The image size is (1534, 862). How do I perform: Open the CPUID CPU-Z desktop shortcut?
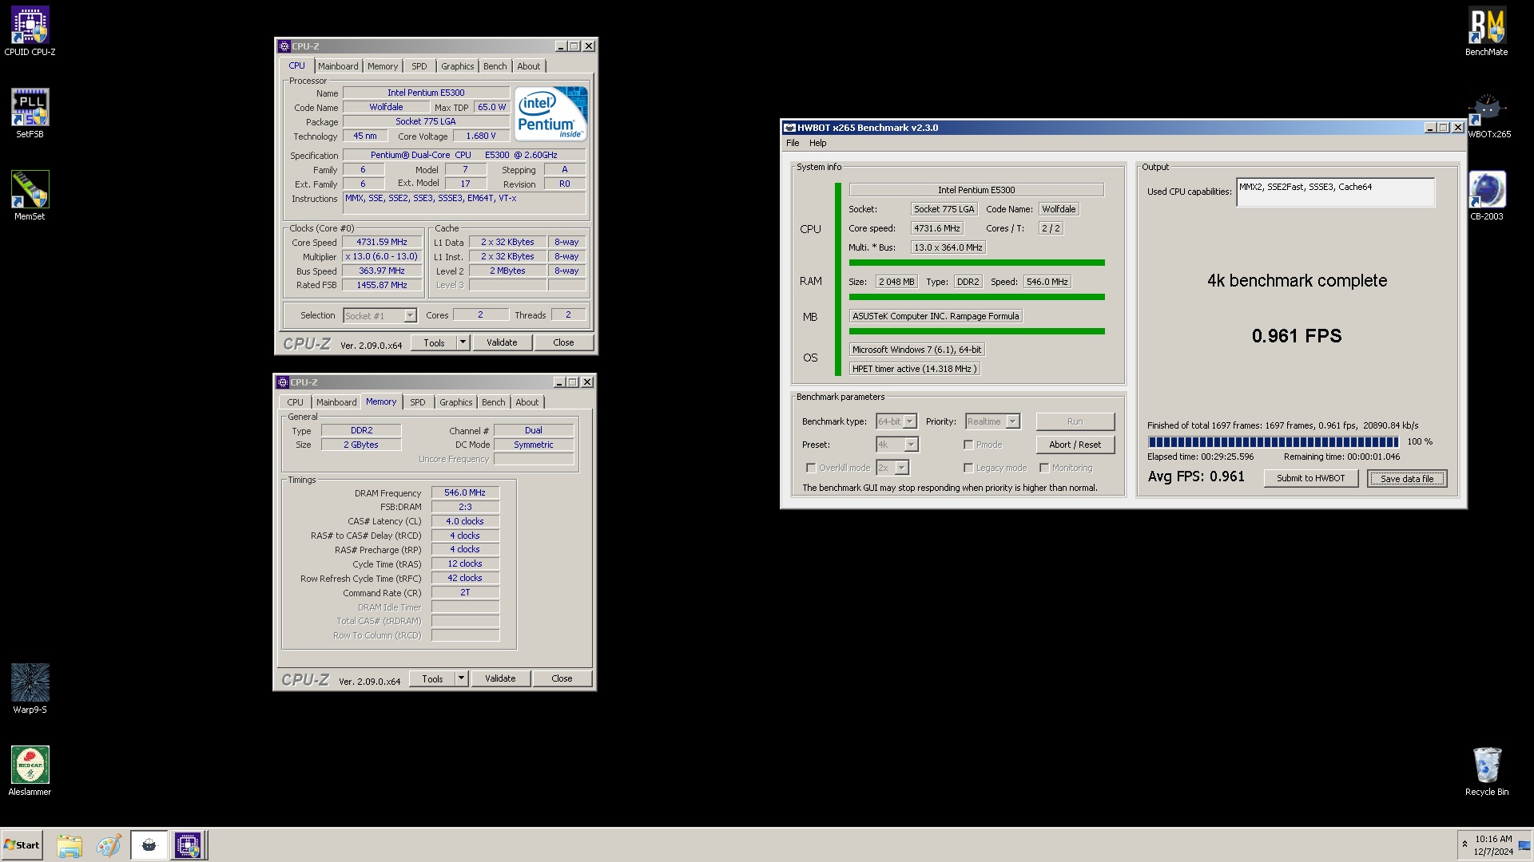pos(30,32)
